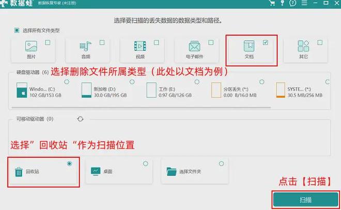The height and width of the screenshot is (210, 341).
Task: Check the 视频 file type checkbox
Action: pyautogui.click(x=157, y=42)
